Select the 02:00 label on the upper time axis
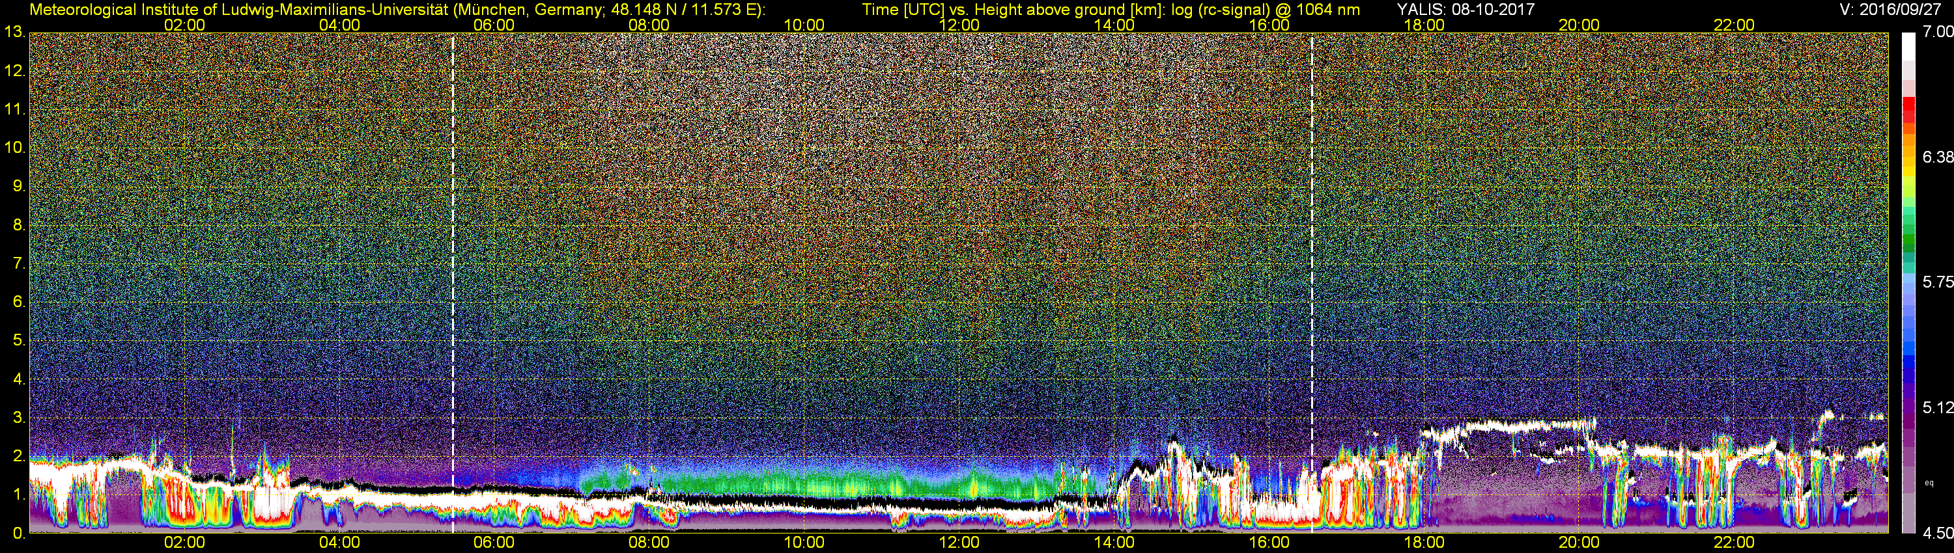 (x=184, y=25)
